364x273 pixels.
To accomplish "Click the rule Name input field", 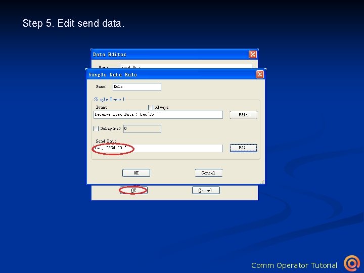I will coord(136,87).
